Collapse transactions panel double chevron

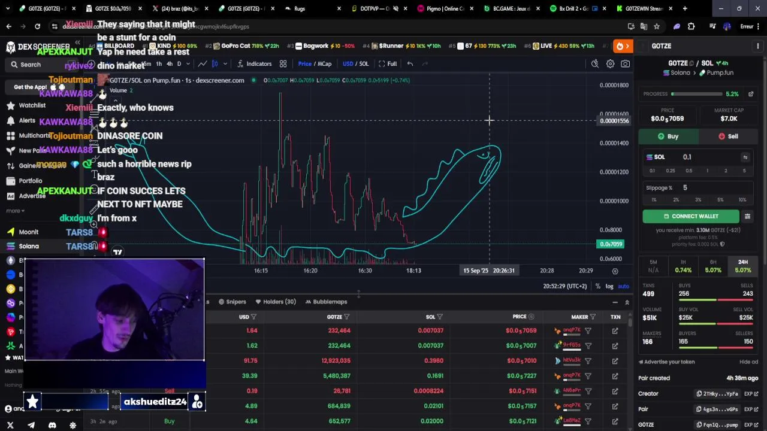(627, 302)
